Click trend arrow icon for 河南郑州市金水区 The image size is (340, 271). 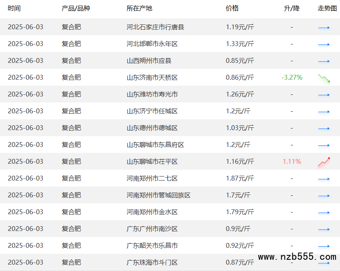pos(324,213)
